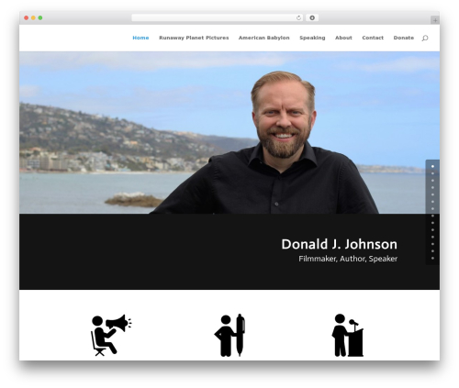
Task: Open Runaway Planet Pictures page
Action: pos(194,38)
